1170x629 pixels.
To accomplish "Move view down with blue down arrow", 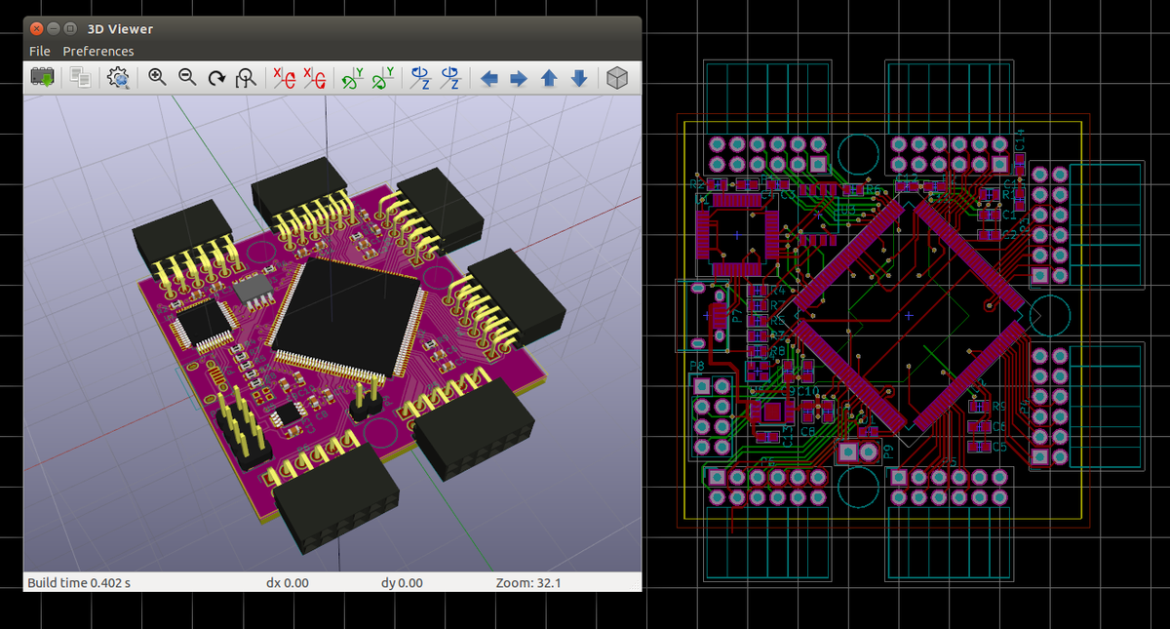I will click(x=579, y=78).
